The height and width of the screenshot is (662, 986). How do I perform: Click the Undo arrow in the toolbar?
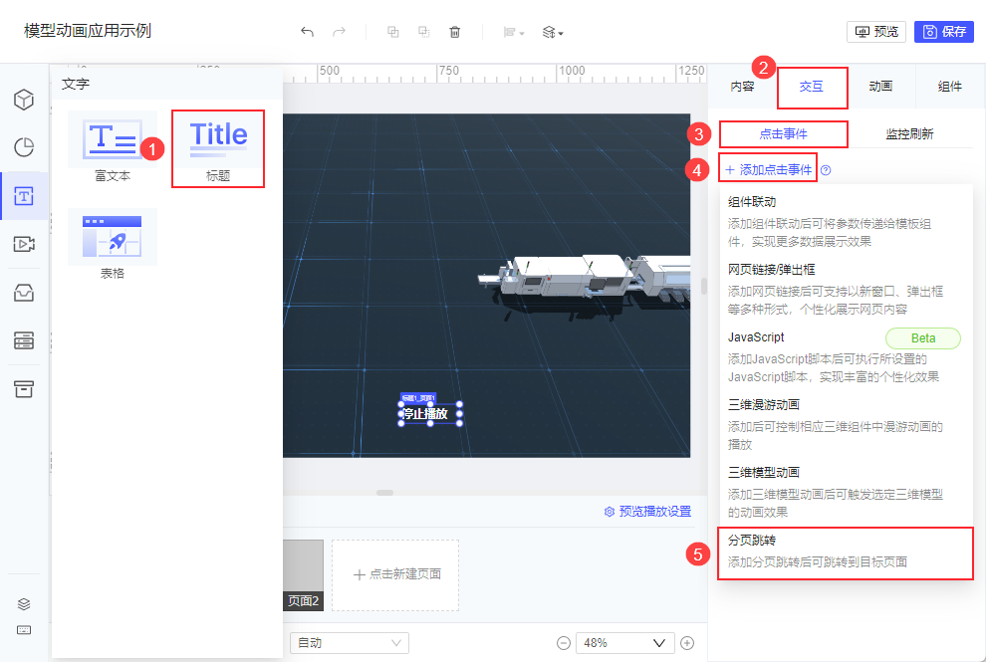coord(308,32)
